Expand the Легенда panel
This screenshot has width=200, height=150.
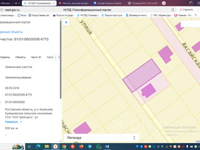101,137
